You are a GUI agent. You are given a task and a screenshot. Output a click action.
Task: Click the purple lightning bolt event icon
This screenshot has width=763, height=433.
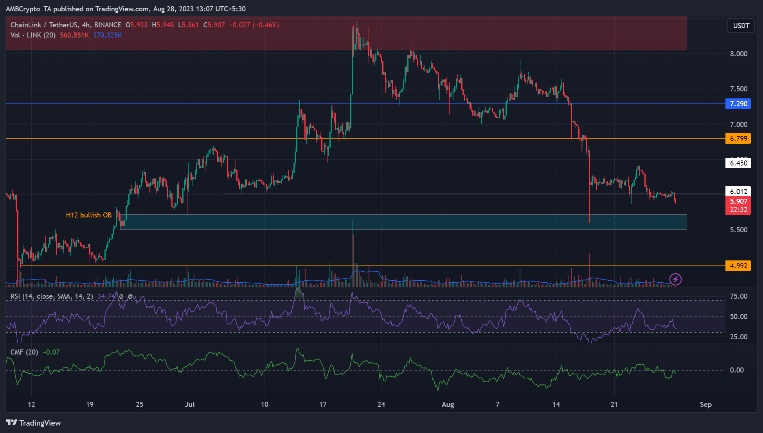675,280
